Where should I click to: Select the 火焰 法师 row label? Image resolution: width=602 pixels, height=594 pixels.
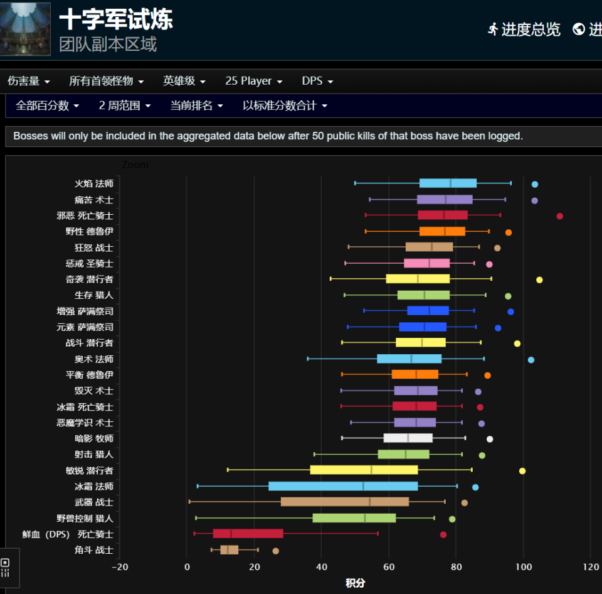94,184
